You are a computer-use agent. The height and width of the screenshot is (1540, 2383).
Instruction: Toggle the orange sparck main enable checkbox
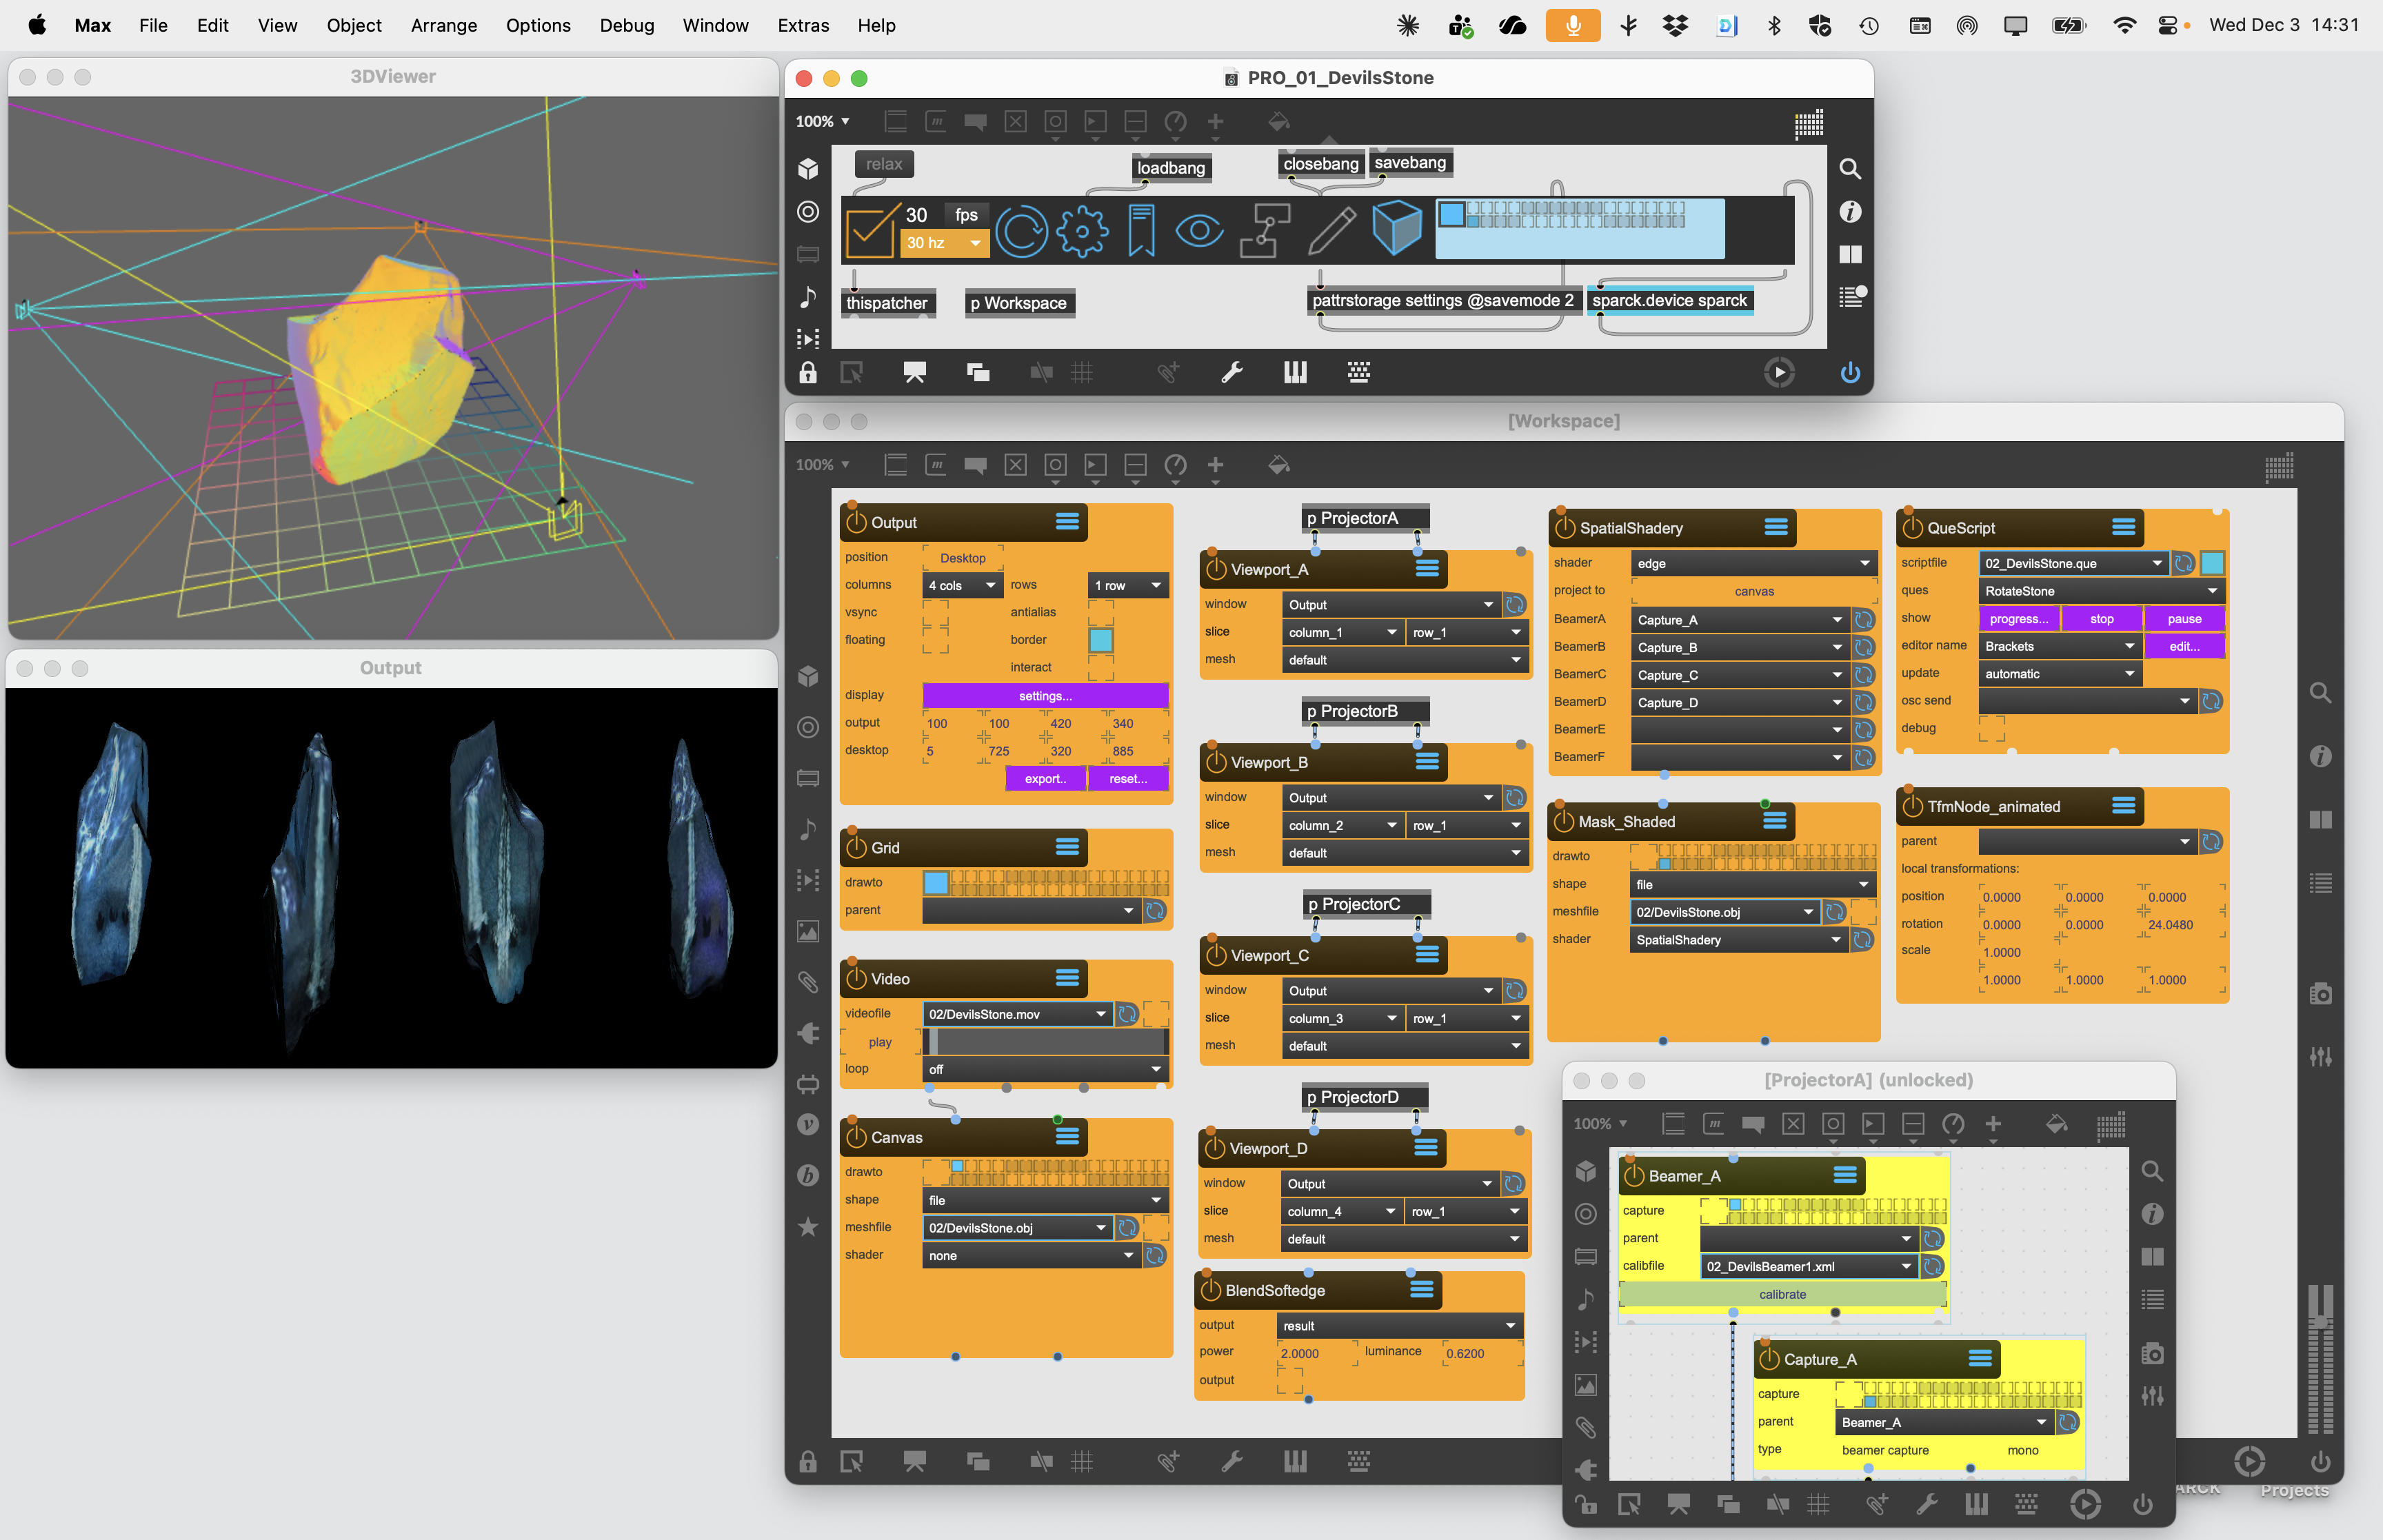(x=869, y=231)
